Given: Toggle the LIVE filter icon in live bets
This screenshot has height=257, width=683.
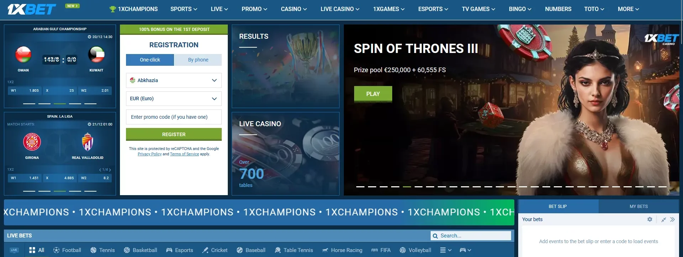Looking at the screenshot, I should [x=14, y=250].
